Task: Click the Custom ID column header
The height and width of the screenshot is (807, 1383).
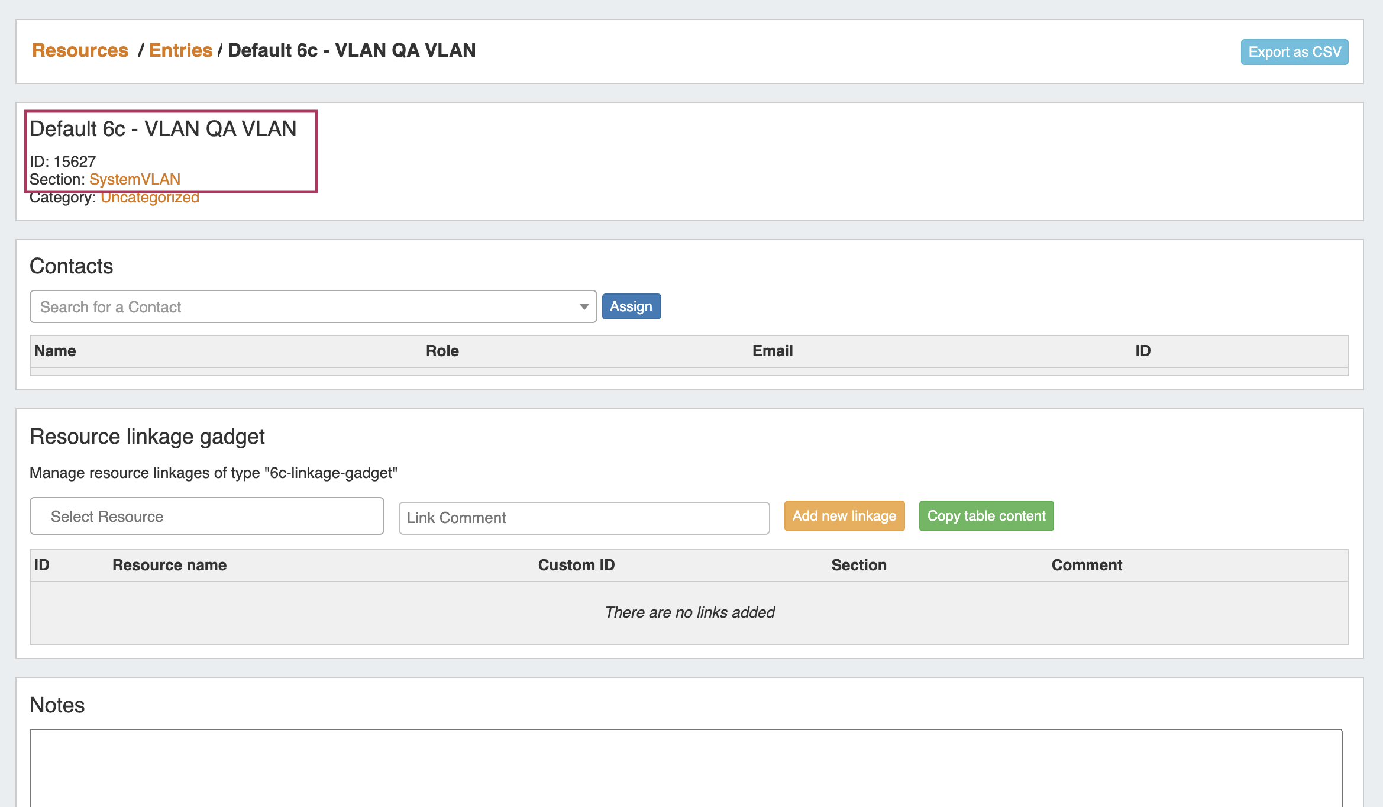Action: [x=576, y=565]
